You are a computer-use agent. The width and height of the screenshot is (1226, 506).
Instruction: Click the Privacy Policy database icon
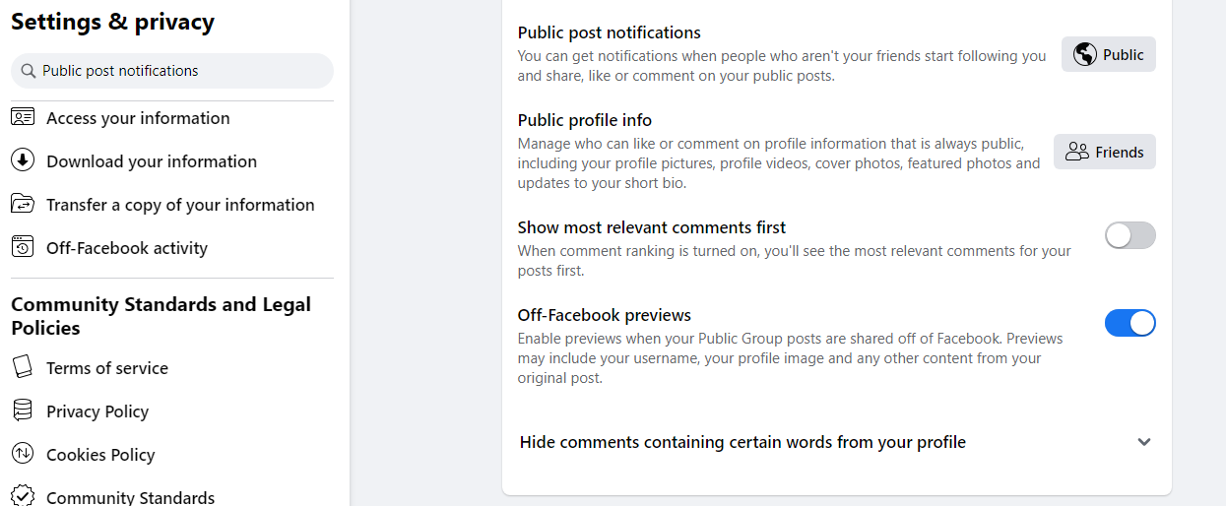pos(23,411)
